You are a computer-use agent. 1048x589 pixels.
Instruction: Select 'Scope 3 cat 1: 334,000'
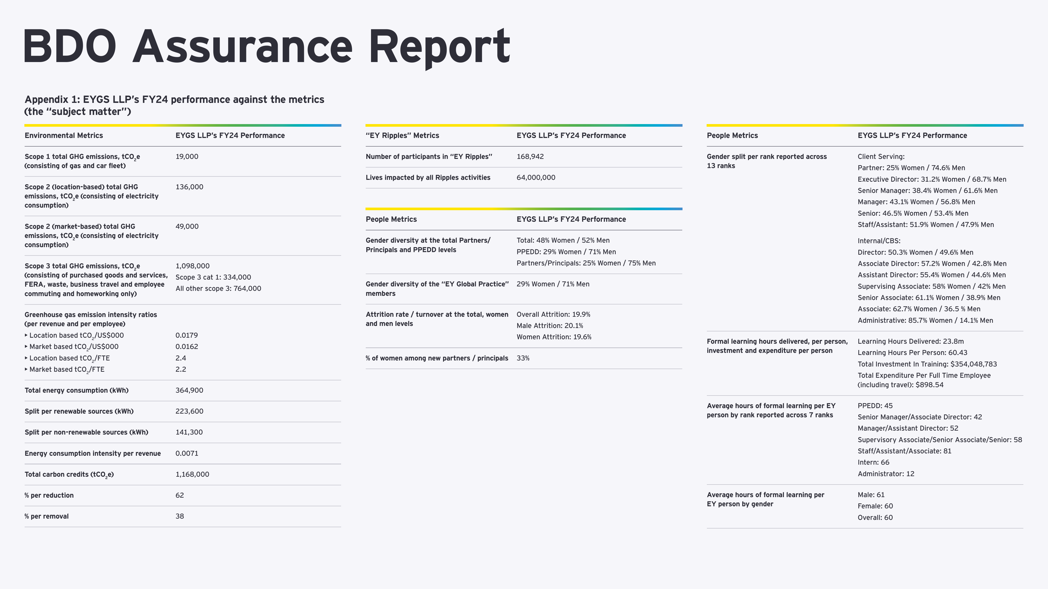[x=213, y=277]
